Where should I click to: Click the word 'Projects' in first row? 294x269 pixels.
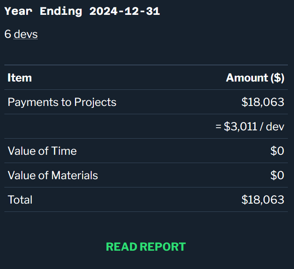(x=95, y=102)
